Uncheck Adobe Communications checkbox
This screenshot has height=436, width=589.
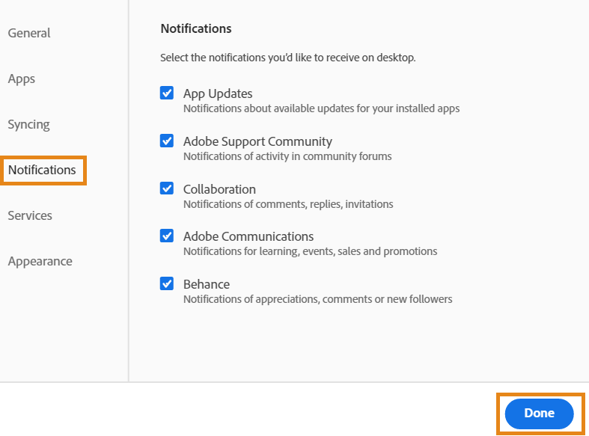[x=167, y=236]
